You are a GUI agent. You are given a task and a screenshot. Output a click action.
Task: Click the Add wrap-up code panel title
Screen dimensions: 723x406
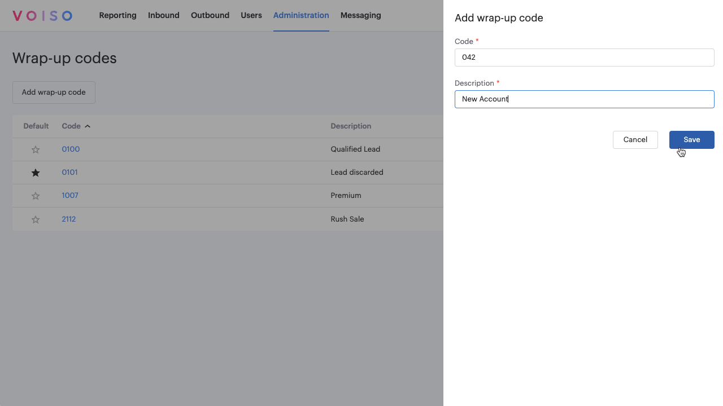499,18
